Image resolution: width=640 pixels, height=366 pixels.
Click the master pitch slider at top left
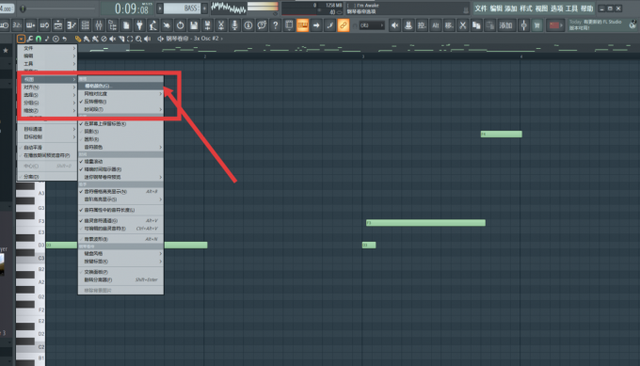[57, 8]
